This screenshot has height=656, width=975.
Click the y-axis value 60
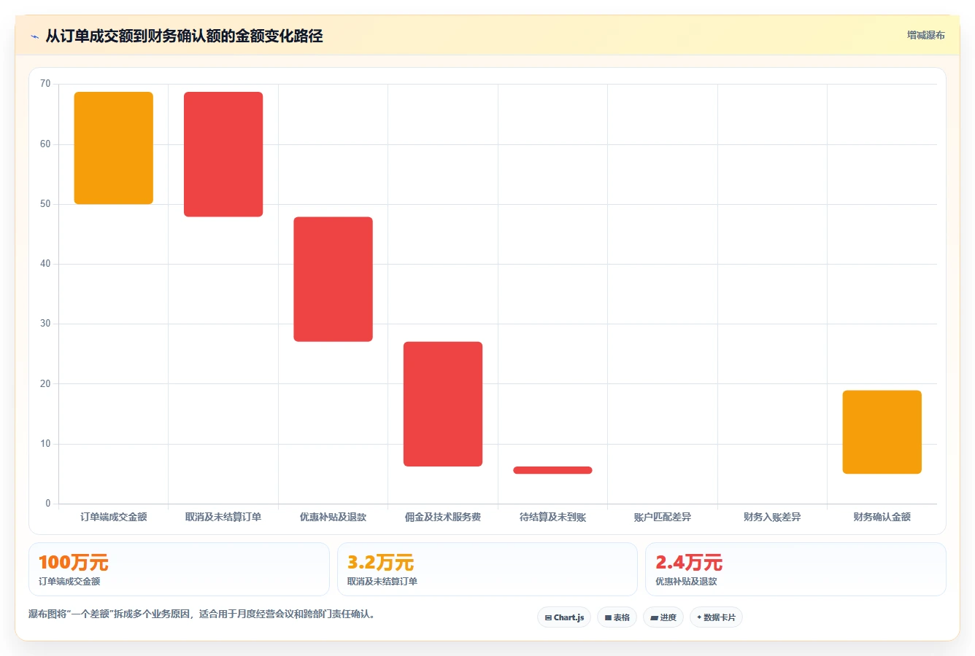(x=45, y=144)
